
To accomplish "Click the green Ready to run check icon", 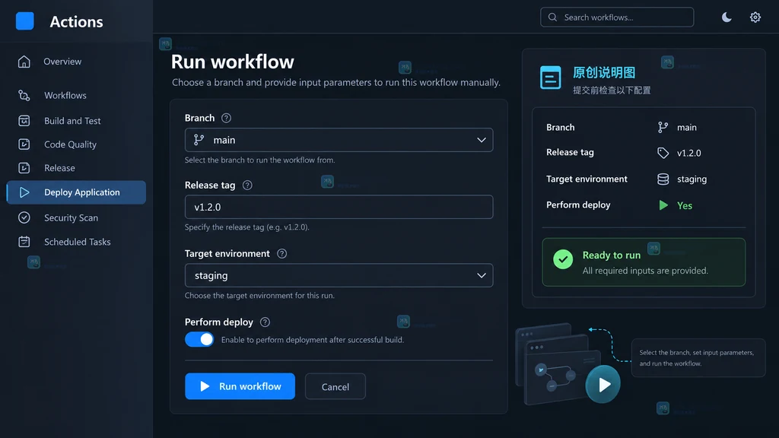I will (563, 259).
